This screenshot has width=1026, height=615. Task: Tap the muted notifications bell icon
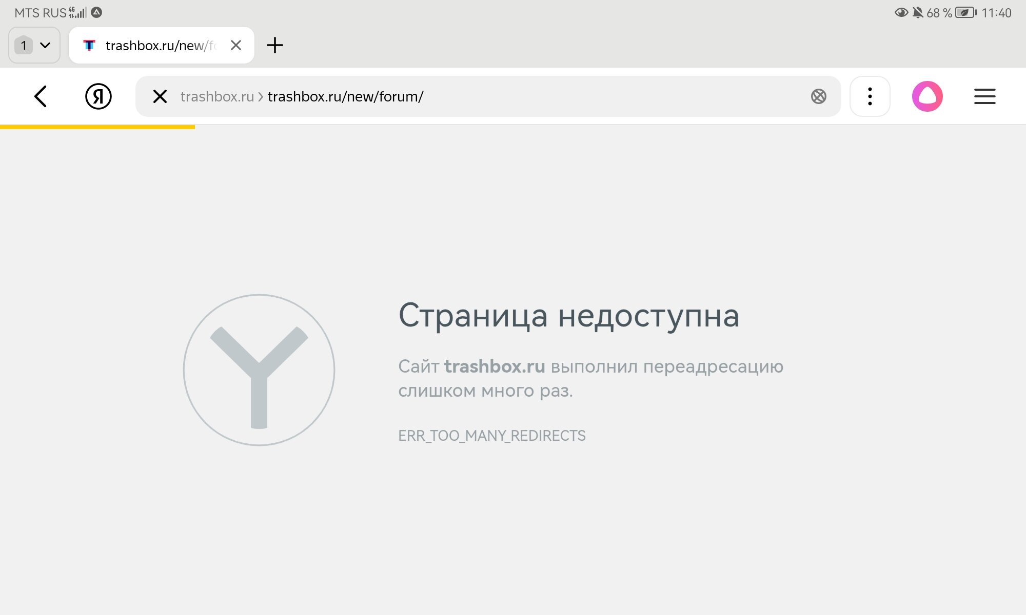pos(918,13)
